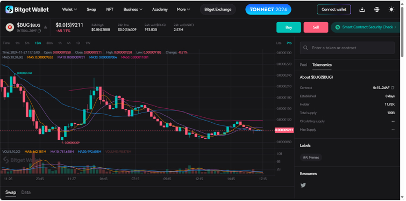This screenshot has width=406, height=201.
Task: Click Connect wallet button
Action: click(x=334, y=10)
